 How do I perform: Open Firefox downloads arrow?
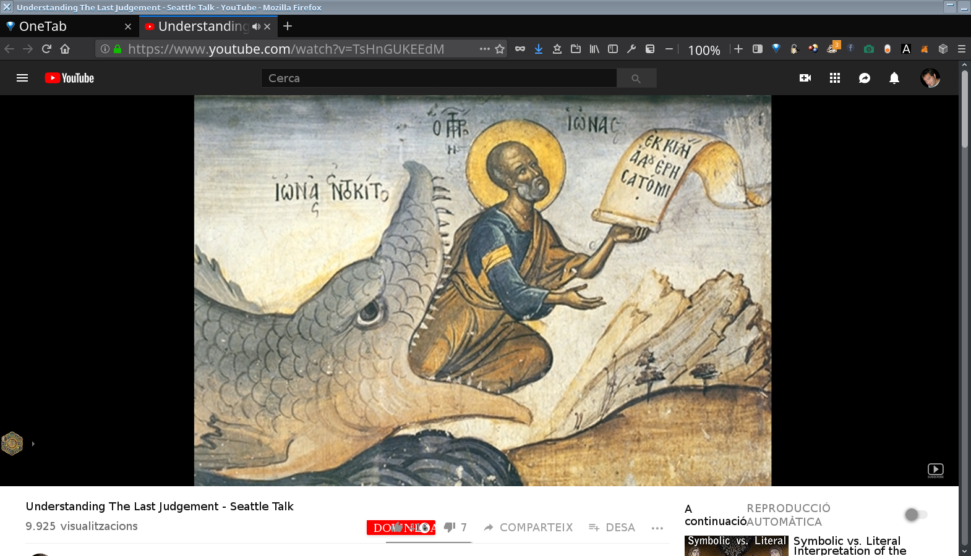(539, 49)
